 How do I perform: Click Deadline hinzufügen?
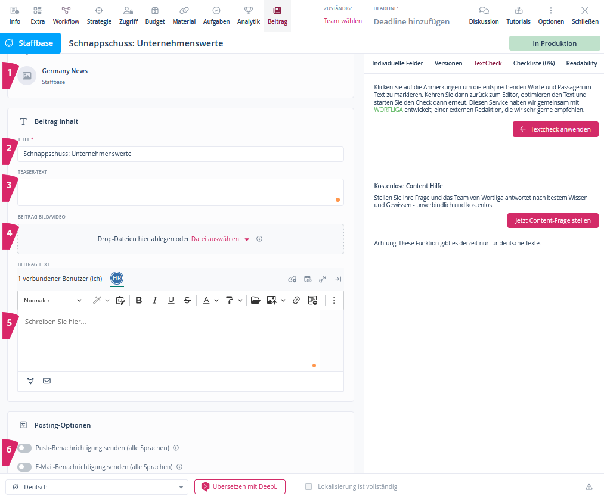click(x=411, y=21)
